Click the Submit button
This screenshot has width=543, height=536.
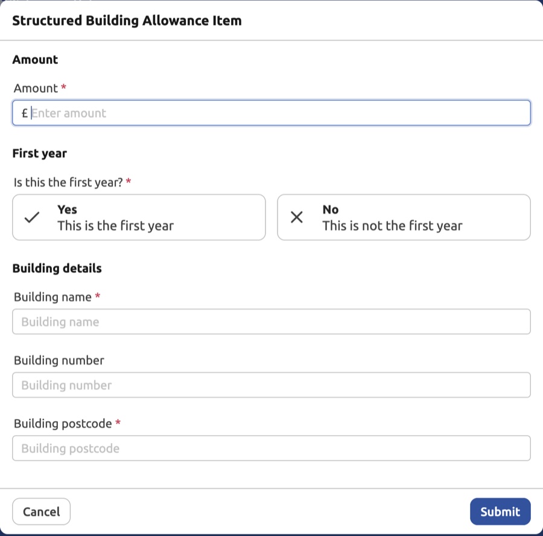click(x=500, y=511)
